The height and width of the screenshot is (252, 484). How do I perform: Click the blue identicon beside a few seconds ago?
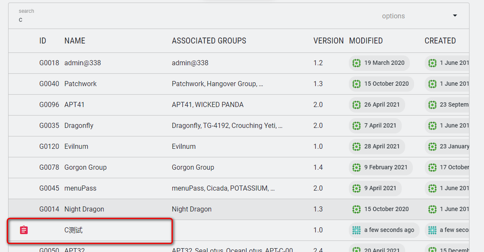click(x=356, y=230)
